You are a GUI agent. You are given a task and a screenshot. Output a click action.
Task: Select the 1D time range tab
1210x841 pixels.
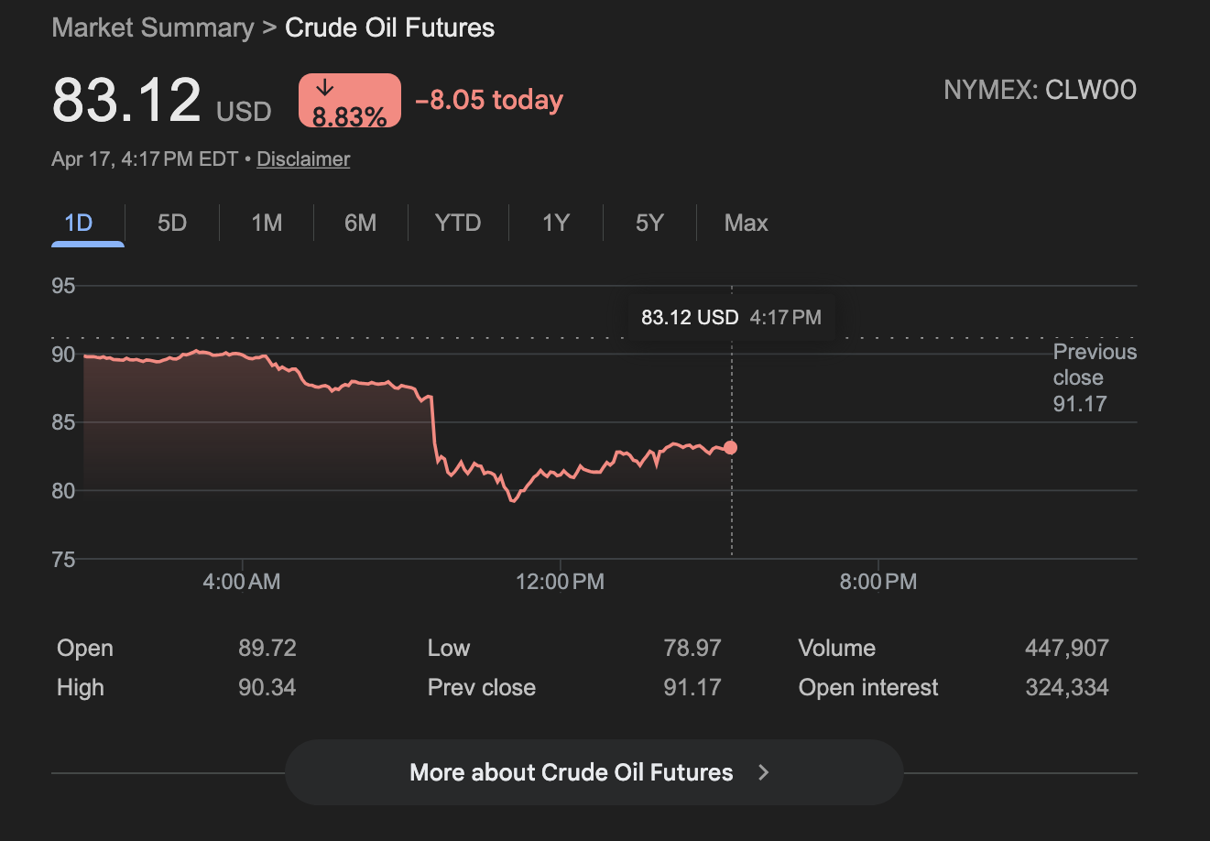pos(80,224)
